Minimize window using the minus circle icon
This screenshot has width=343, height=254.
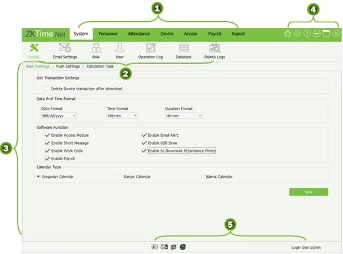[317, 33]
